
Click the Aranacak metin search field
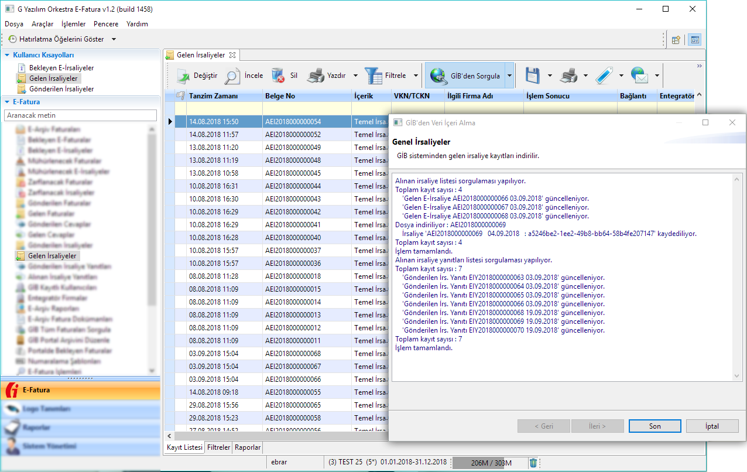coord(80,115)
